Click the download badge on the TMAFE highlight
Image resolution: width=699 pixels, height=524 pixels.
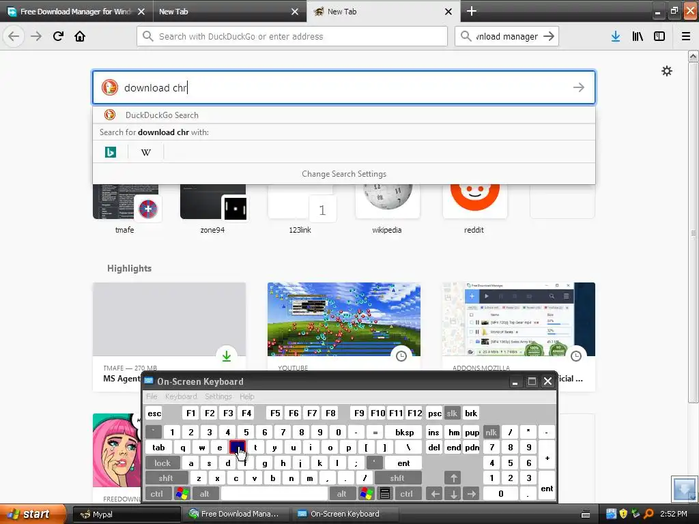click(227, 355)
